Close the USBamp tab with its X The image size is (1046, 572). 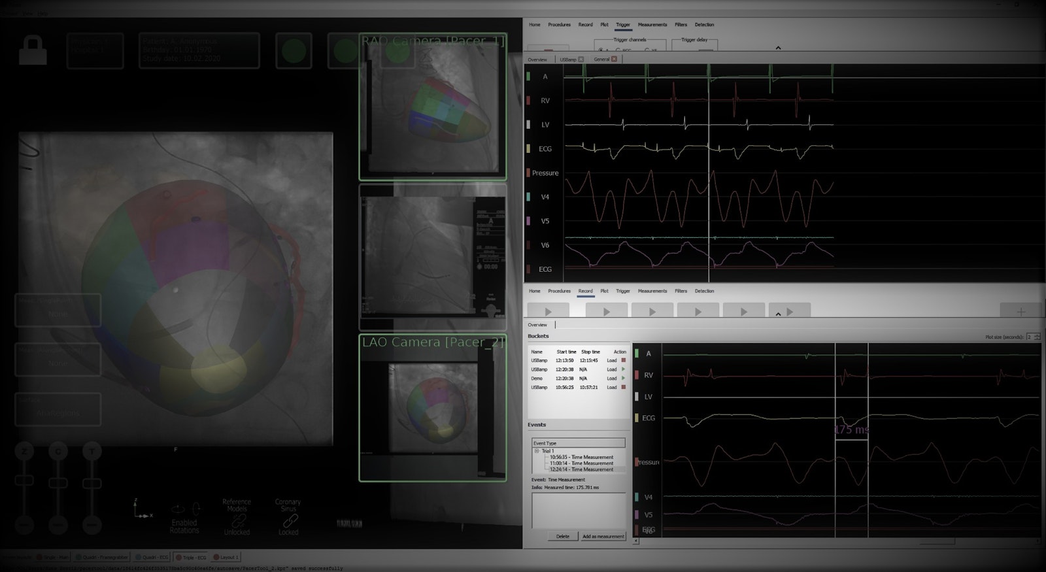[581, 59]
